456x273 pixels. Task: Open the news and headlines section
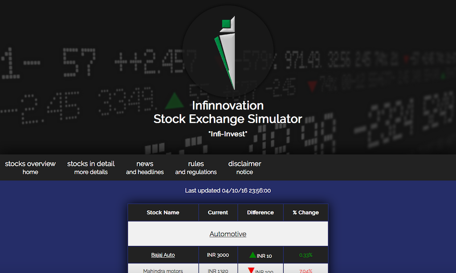click(145, 167)
